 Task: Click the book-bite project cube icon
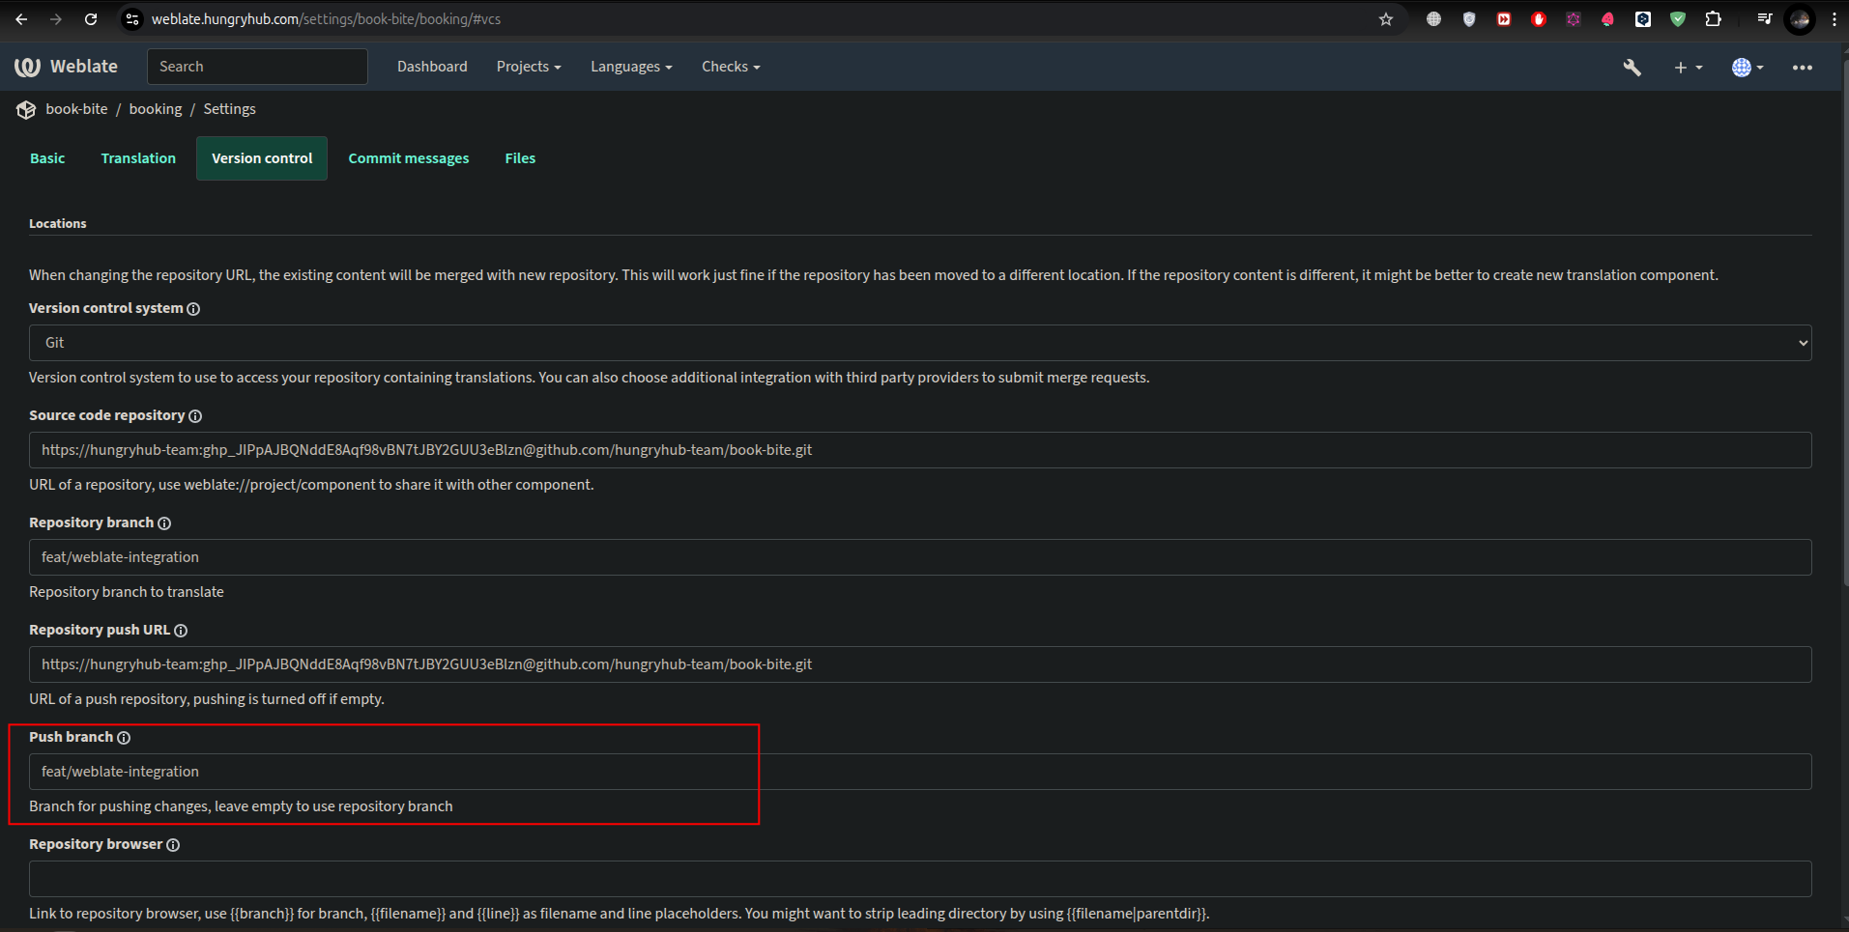(x=26, y=110)
